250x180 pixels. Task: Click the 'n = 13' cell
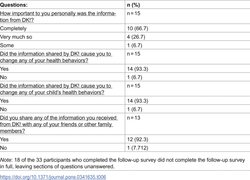pos(134,118)
